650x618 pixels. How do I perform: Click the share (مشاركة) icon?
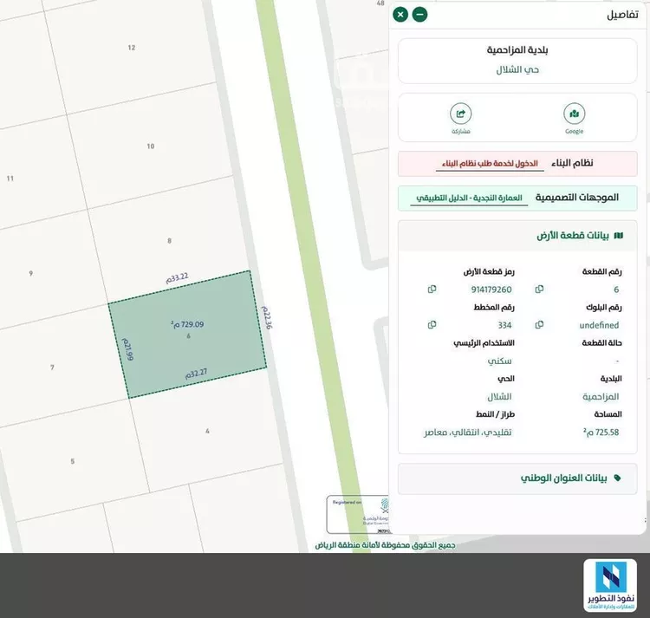(460, 114)
